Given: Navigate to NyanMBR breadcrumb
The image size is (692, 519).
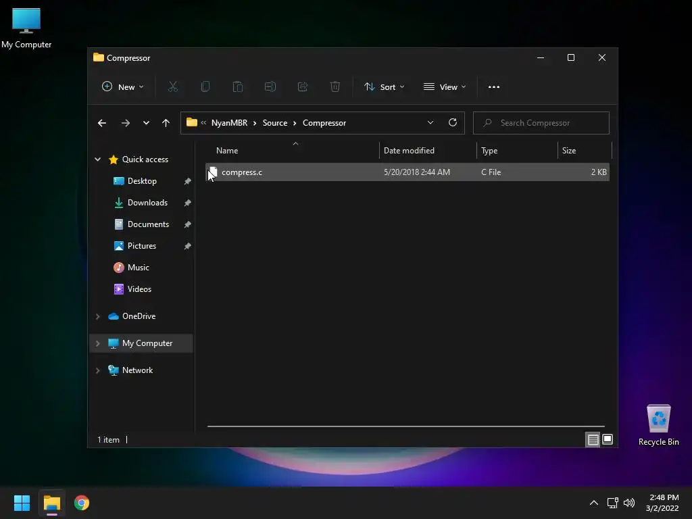Looking at the screenshot, I should click(230, 123).
